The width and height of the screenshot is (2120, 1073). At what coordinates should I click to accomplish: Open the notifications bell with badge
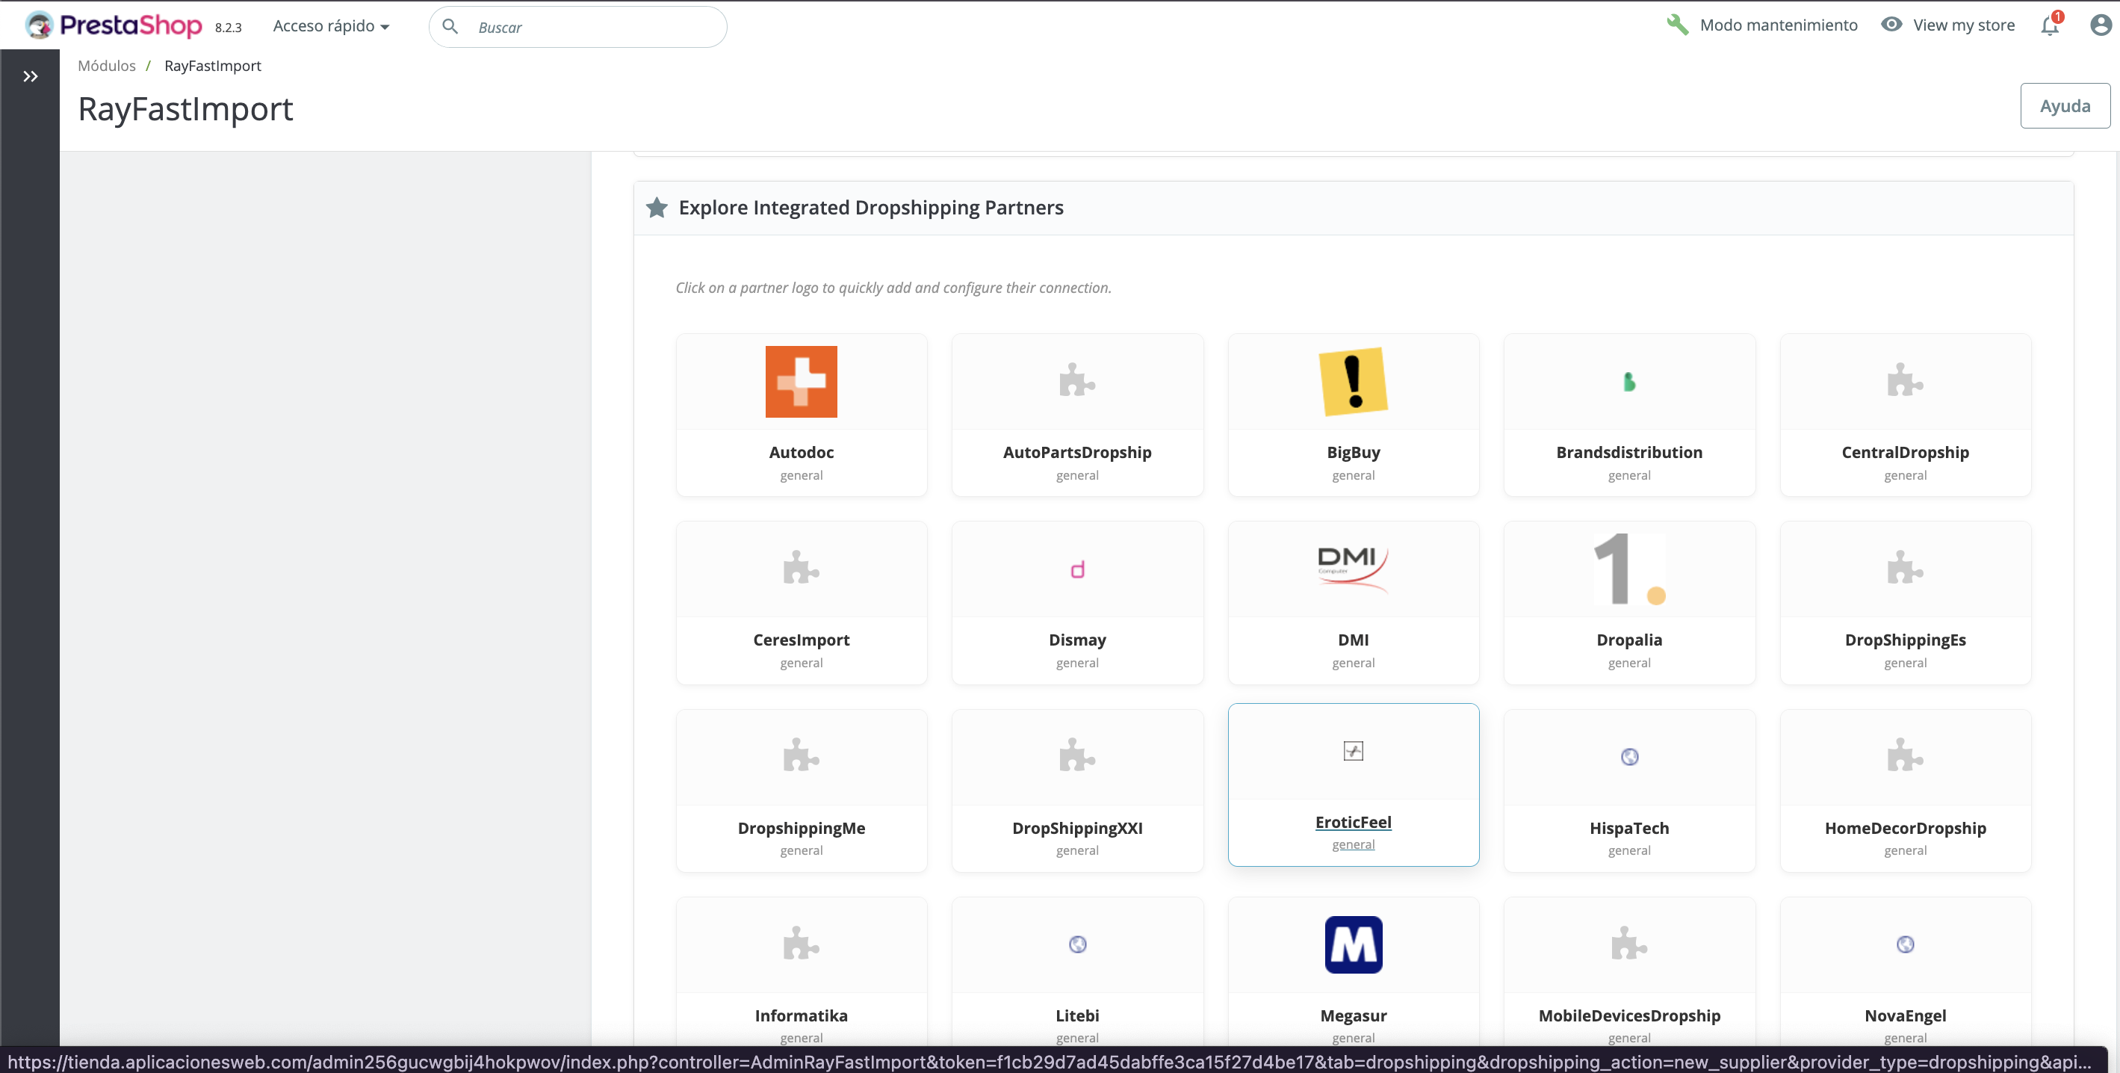[x=2048, y=25]
